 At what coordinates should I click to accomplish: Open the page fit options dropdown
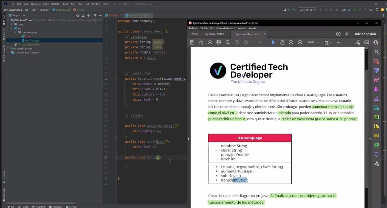[x=328, y=42]
